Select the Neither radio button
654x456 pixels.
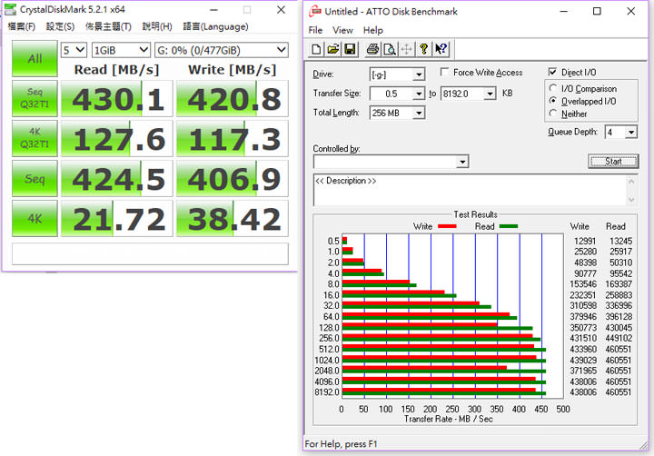pos(554,114)
